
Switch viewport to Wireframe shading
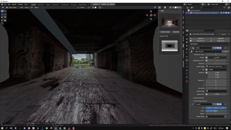pos(173,7)
